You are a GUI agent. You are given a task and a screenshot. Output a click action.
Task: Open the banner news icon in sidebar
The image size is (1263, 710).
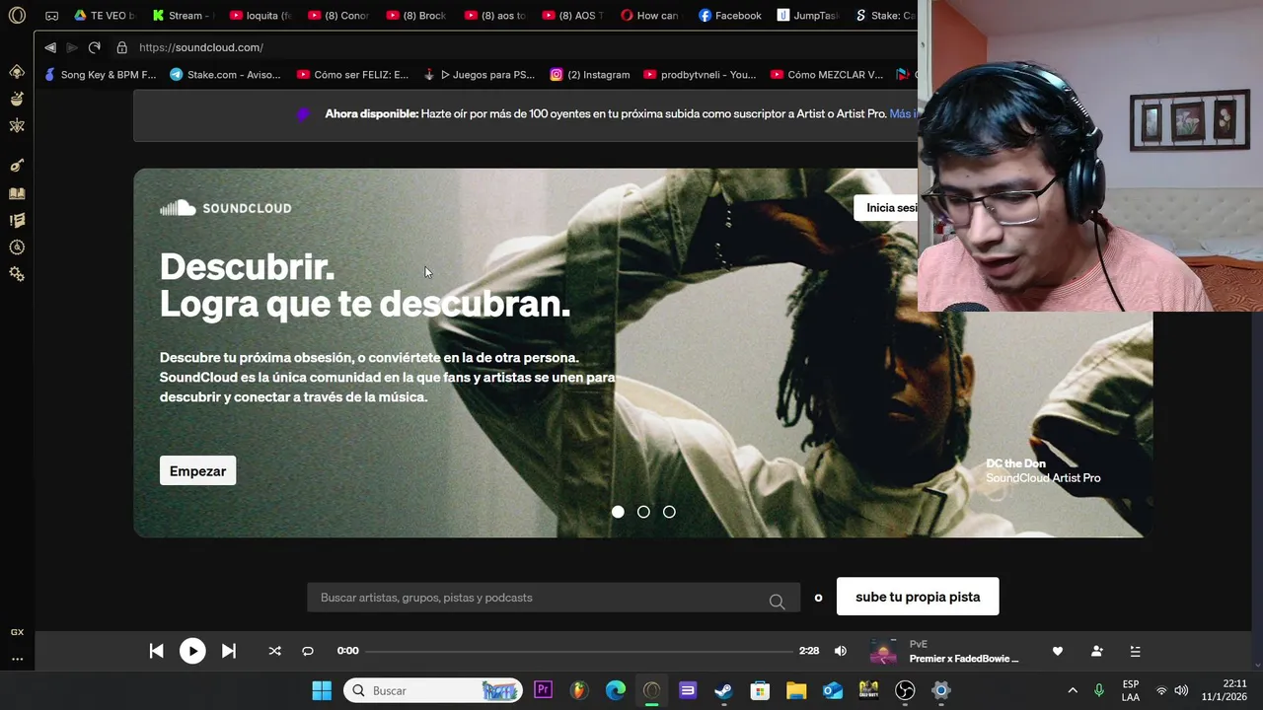point(17,221)
